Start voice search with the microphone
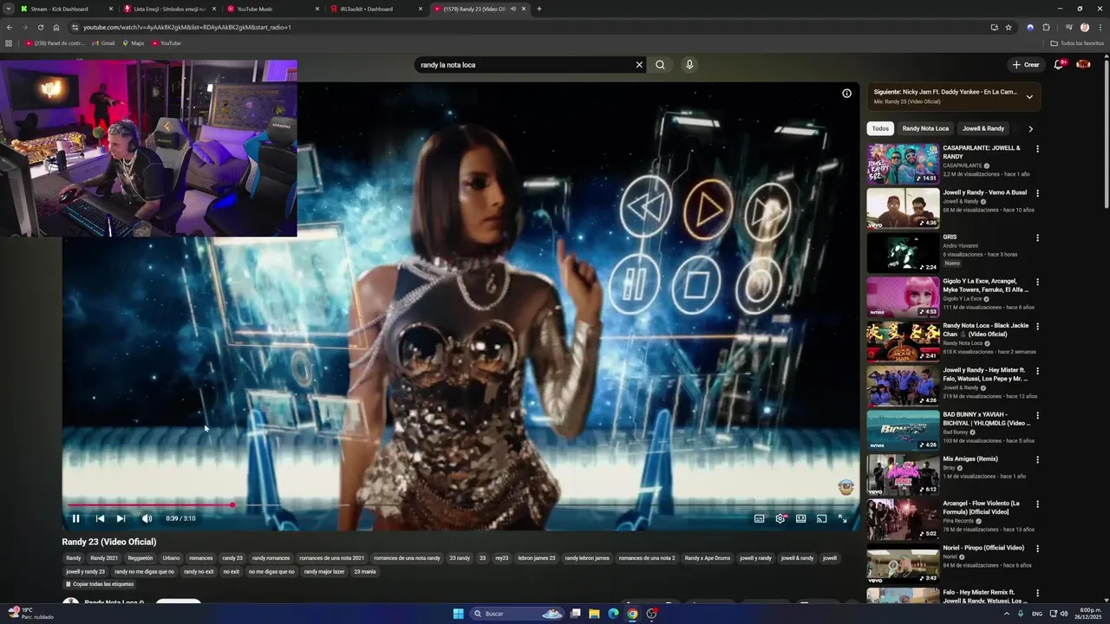The image size is (1110, 624). pyautogui.click(x=689, y=64)
